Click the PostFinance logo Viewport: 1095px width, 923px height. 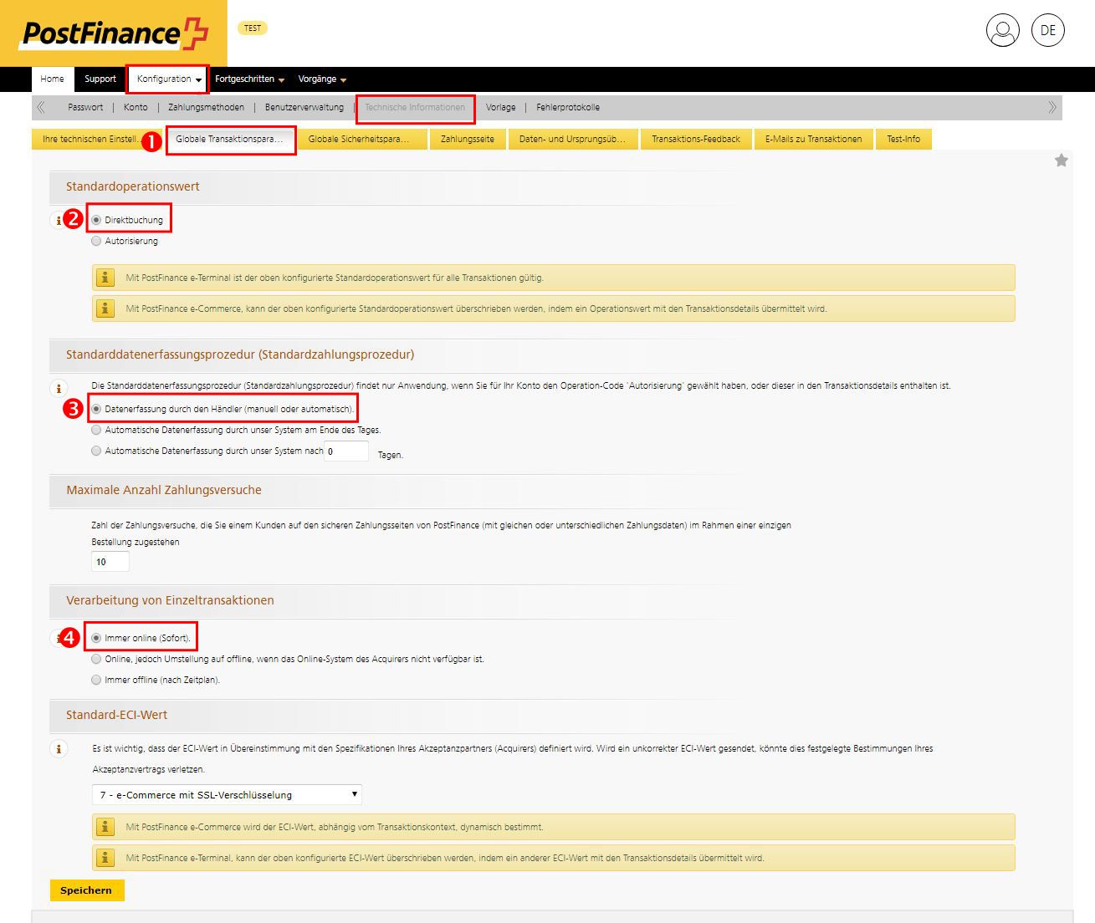[114, 33]
